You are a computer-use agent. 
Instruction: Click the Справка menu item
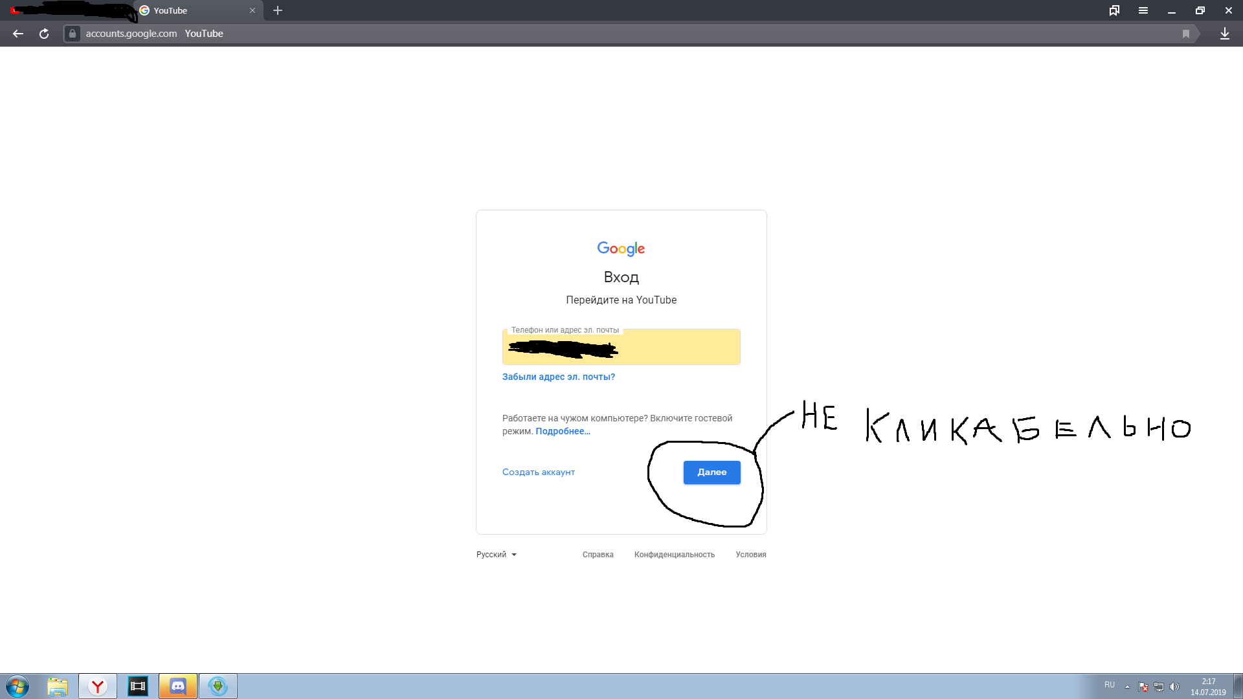click(x=598, y=554)
